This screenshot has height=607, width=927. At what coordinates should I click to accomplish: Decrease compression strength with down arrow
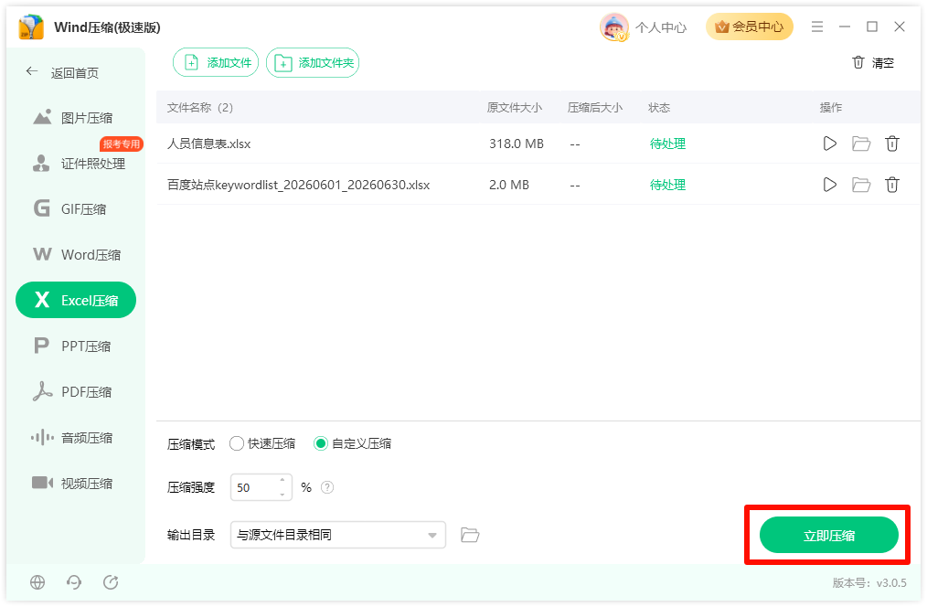tap(282, 495)
